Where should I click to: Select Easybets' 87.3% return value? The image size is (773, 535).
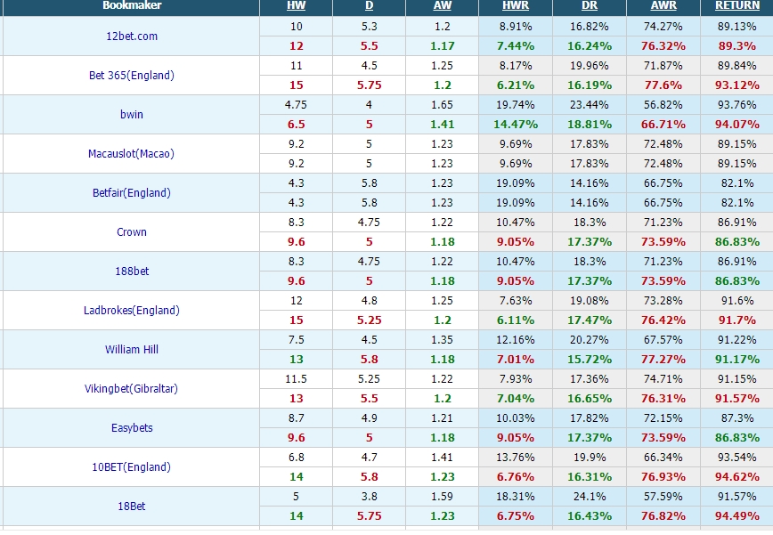click(x=737, y=418)
